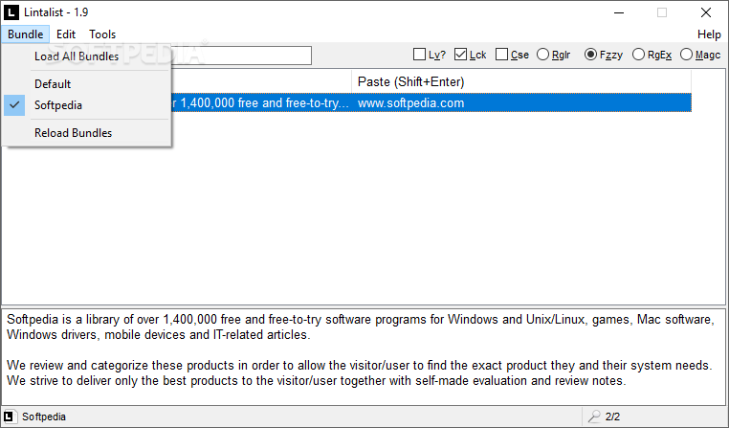Click the Paste (Shift+Enter) column header
Screen dimensions: 729x428
pyautogui.click(x=521, y=82)
